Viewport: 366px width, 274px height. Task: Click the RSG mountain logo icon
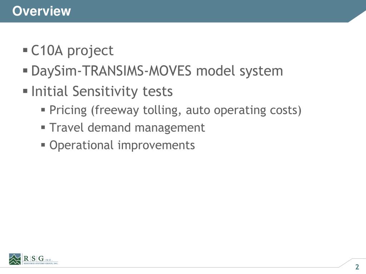click(15, 259)
